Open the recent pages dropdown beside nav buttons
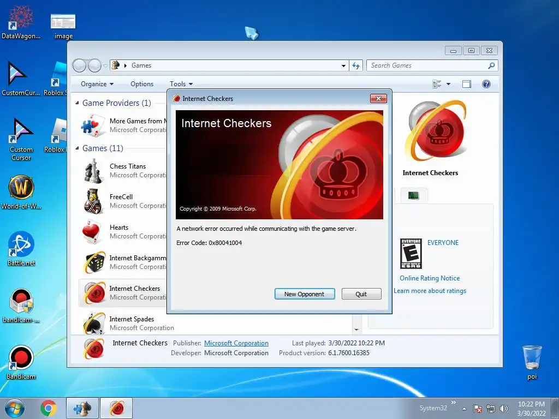 pos(105,65)
